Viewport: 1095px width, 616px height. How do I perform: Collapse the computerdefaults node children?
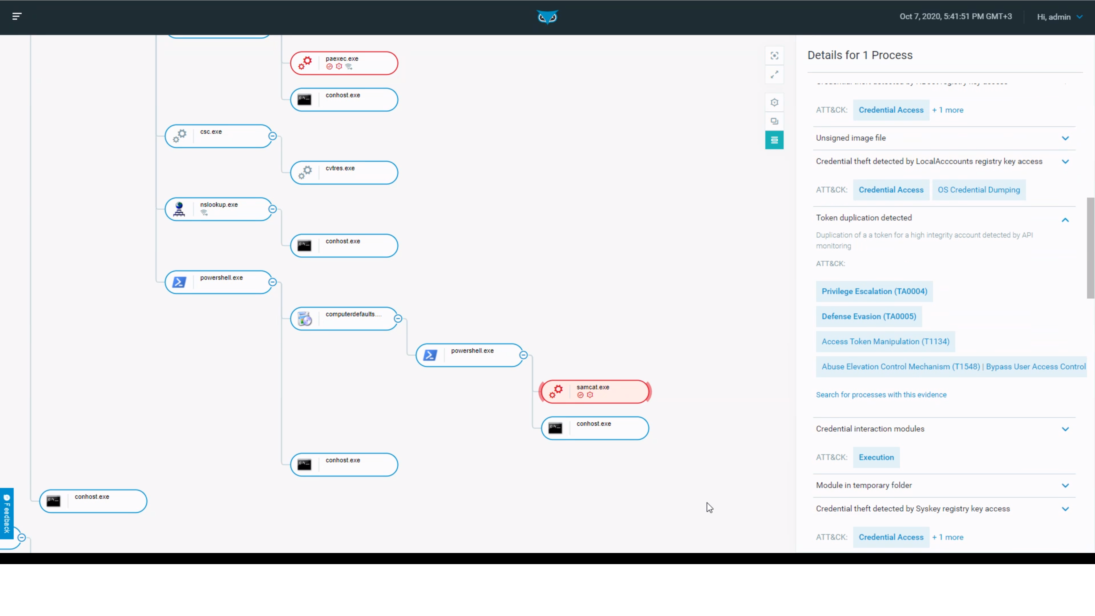pyautogui.click(x=398, y=319)
